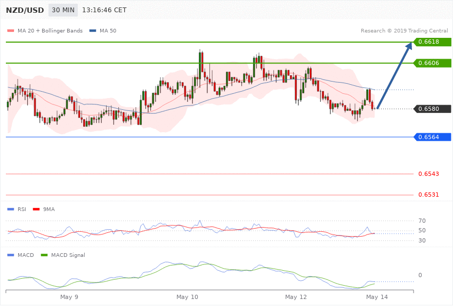Image resolution: width=453 pixels, height=307 pixels.
Task: Select the 0.6618 resistance price tag
Action: pos(433,42)
